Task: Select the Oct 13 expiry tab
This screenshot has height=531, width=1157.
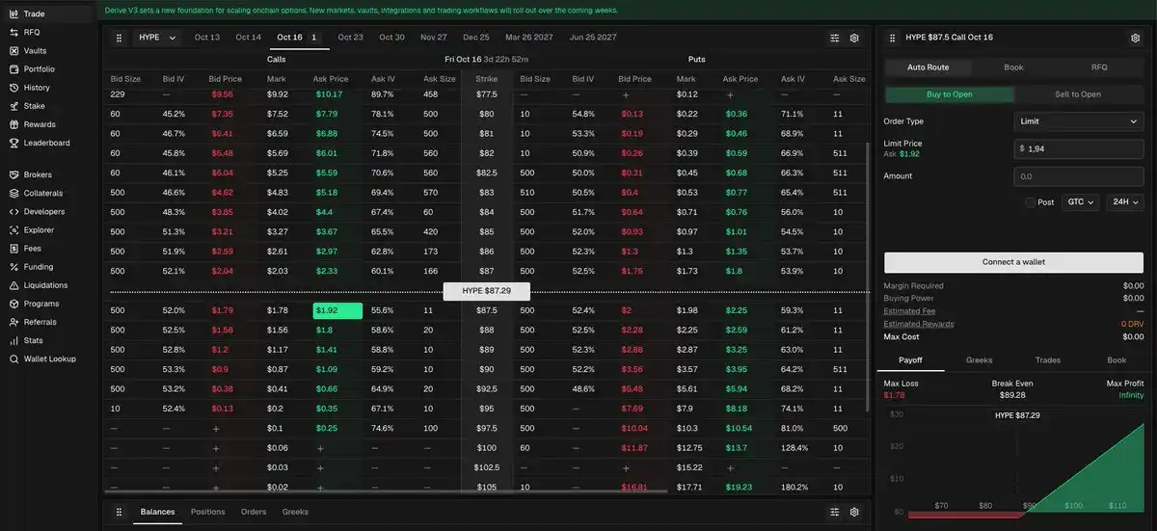Action: coord(206,38)
